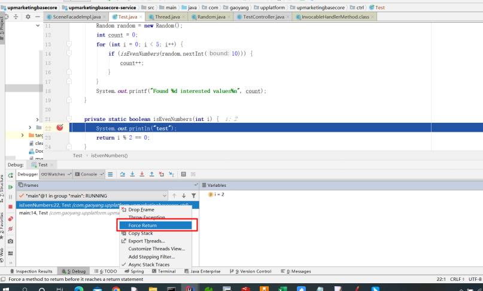Screen dimensions: 483x291
Task: Step into the method call
Action: [132, 174]
